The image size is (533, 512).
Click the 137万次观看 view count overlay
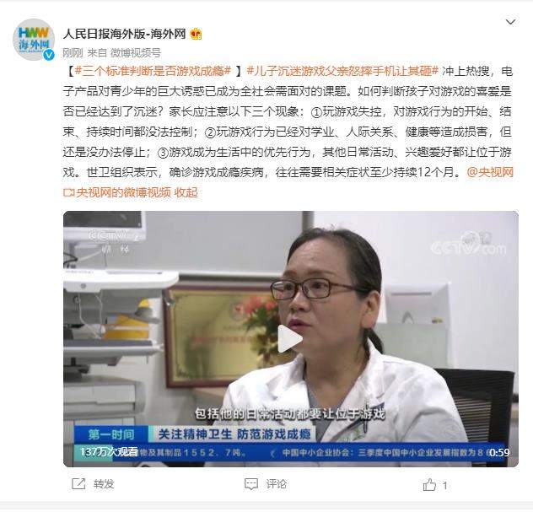pyautogui.click(x=109, y=452)
